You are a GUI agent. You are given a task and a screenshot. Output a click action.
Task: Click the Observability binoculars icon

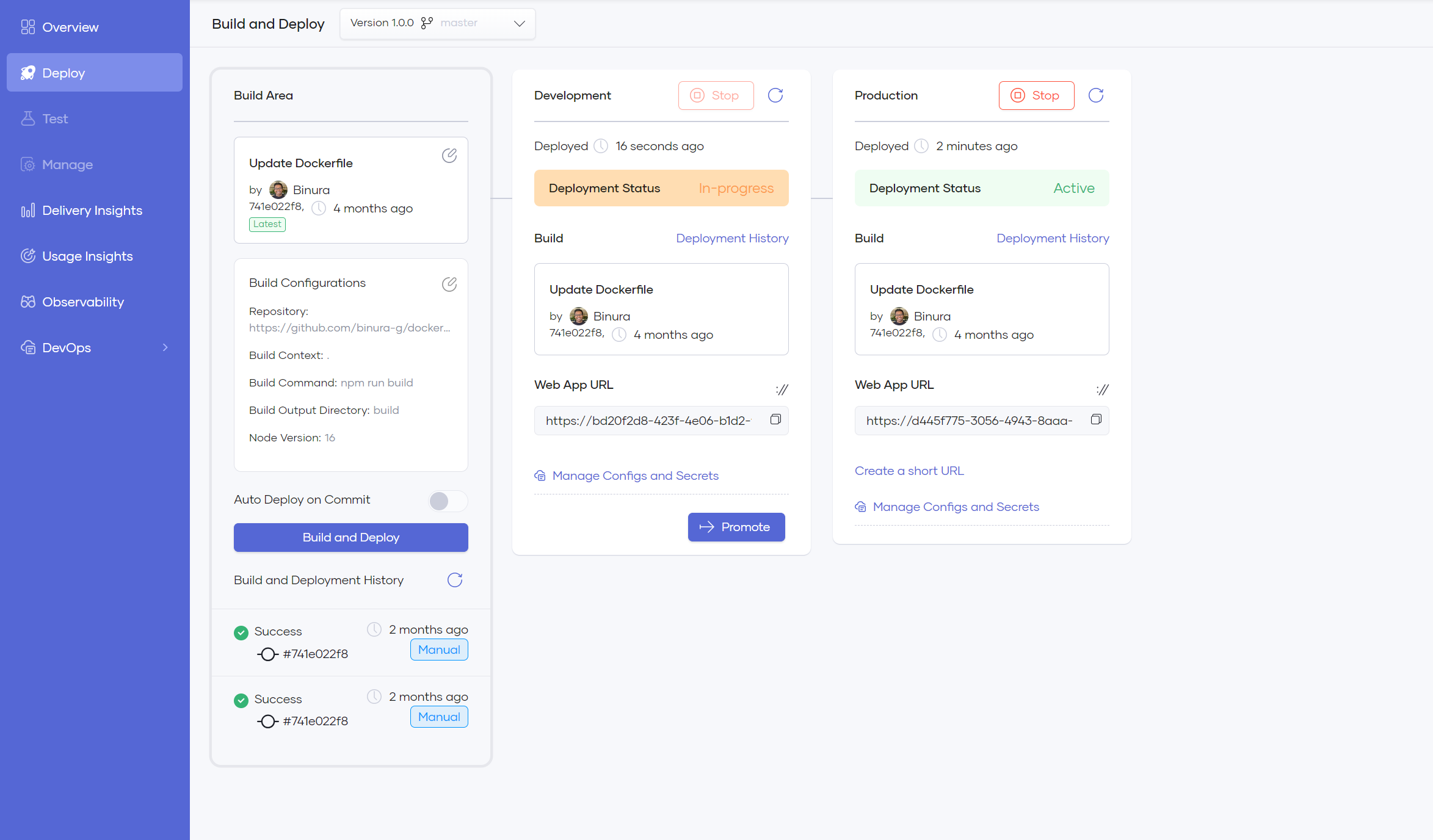click(x=27, y=302)
